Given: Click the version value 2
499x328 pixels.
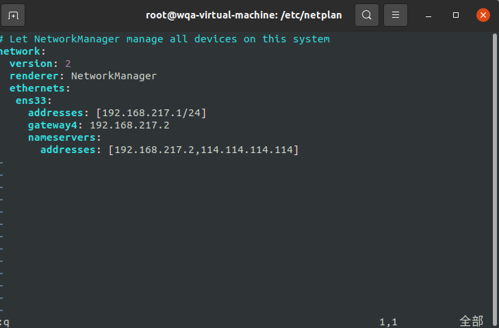Looking at the screenshot, I should [x=68, y=64].
